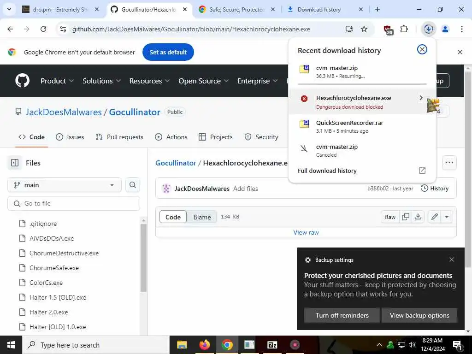The height and width of the screenshot is (354, 472).
Task: Expand the Enterprise menu
Action: point(257,81)
